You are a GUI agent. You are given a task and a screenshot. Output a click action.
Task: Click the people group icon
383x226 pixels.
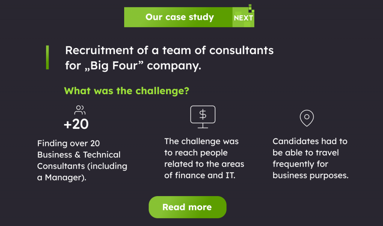pyautogui.click(x=80, y=110)
